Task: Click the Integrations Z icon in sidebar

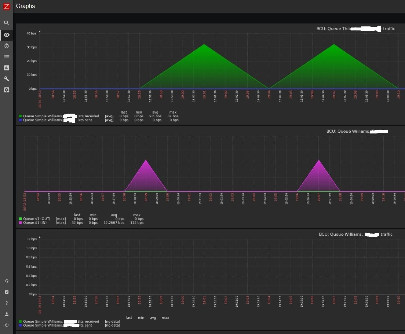Action: pyautogui.click(x=7, y=292)
